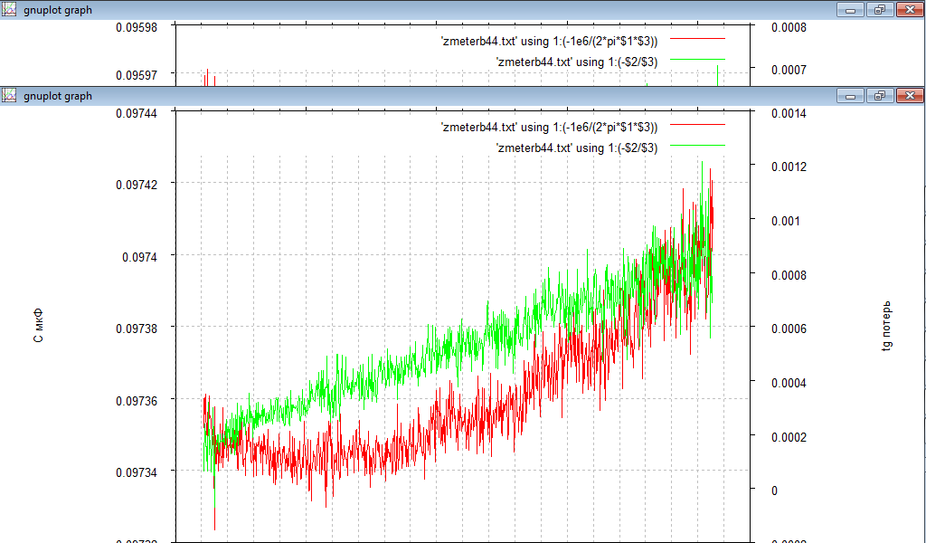The width and height of the screenshot is (926, 543).
Task: Click the left axis tick value 0.09736
Action: [x=137, y=401]
